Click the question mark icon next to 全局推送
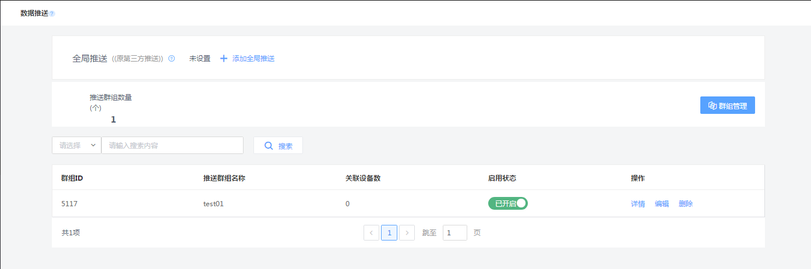 pyautogui.click(x=171, y=59)
